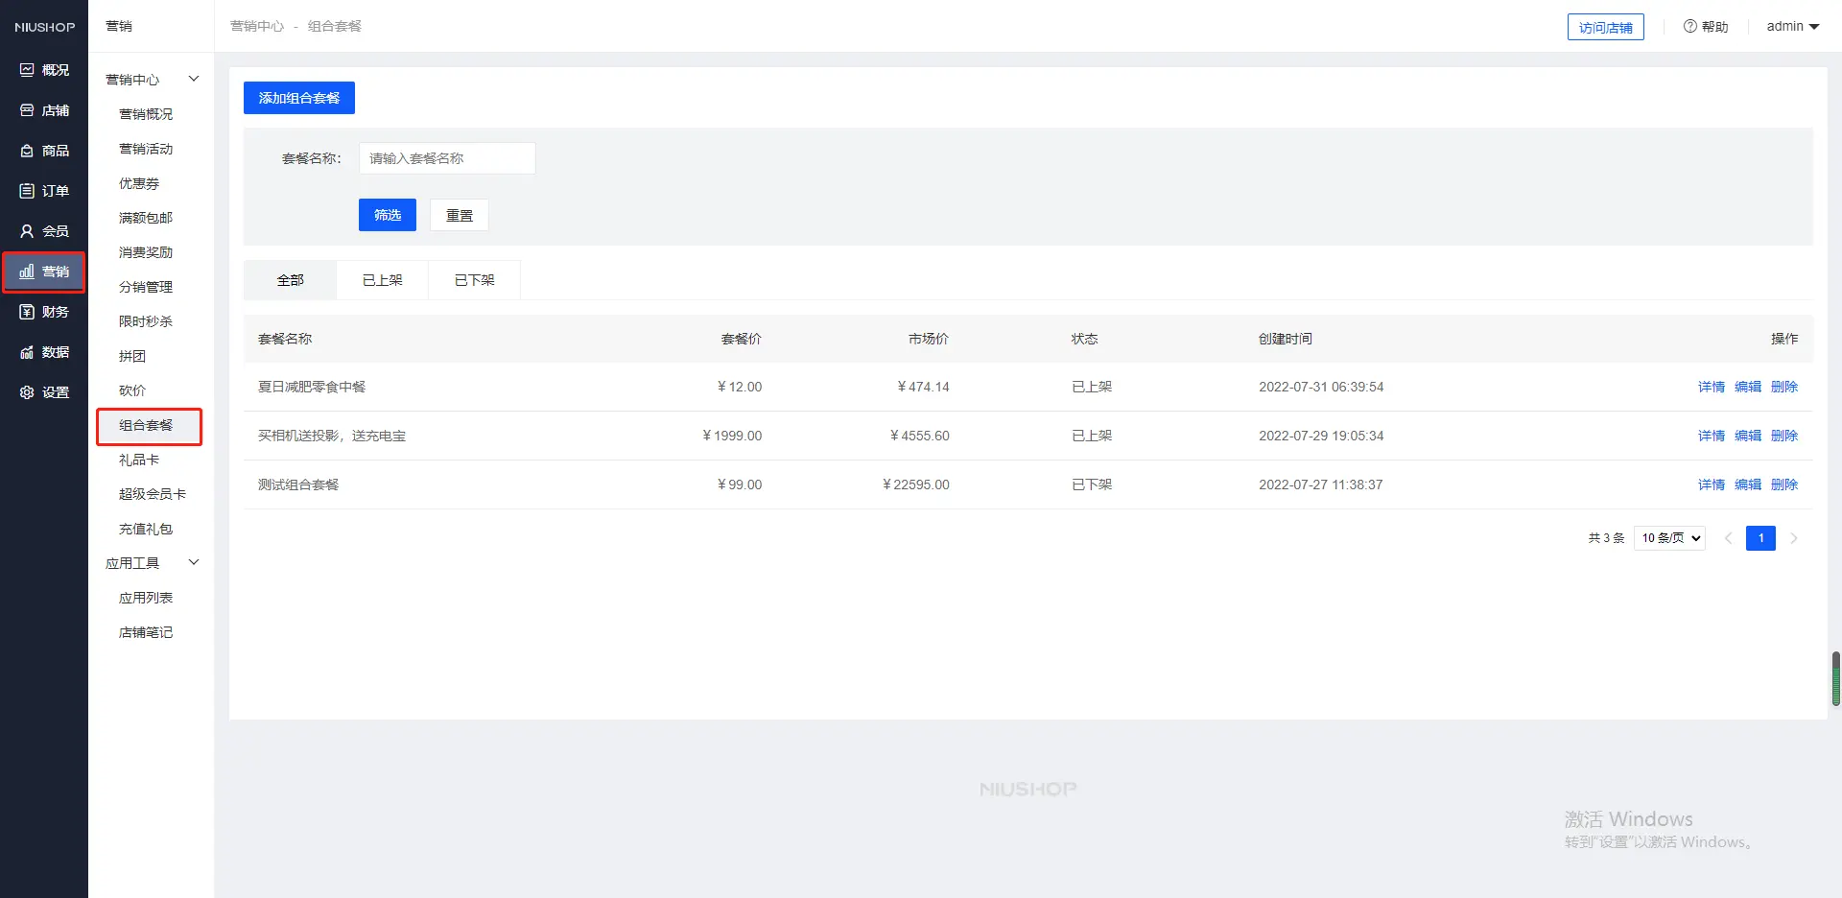1842x898 pixels.
Task: Click the 套餐名称 search input field
Action: click(446, 158)
